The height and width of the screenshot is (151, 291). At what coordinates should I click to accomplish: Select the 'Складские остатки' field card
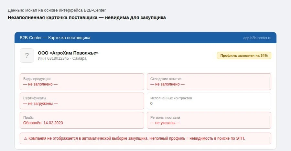click(209, 82)
